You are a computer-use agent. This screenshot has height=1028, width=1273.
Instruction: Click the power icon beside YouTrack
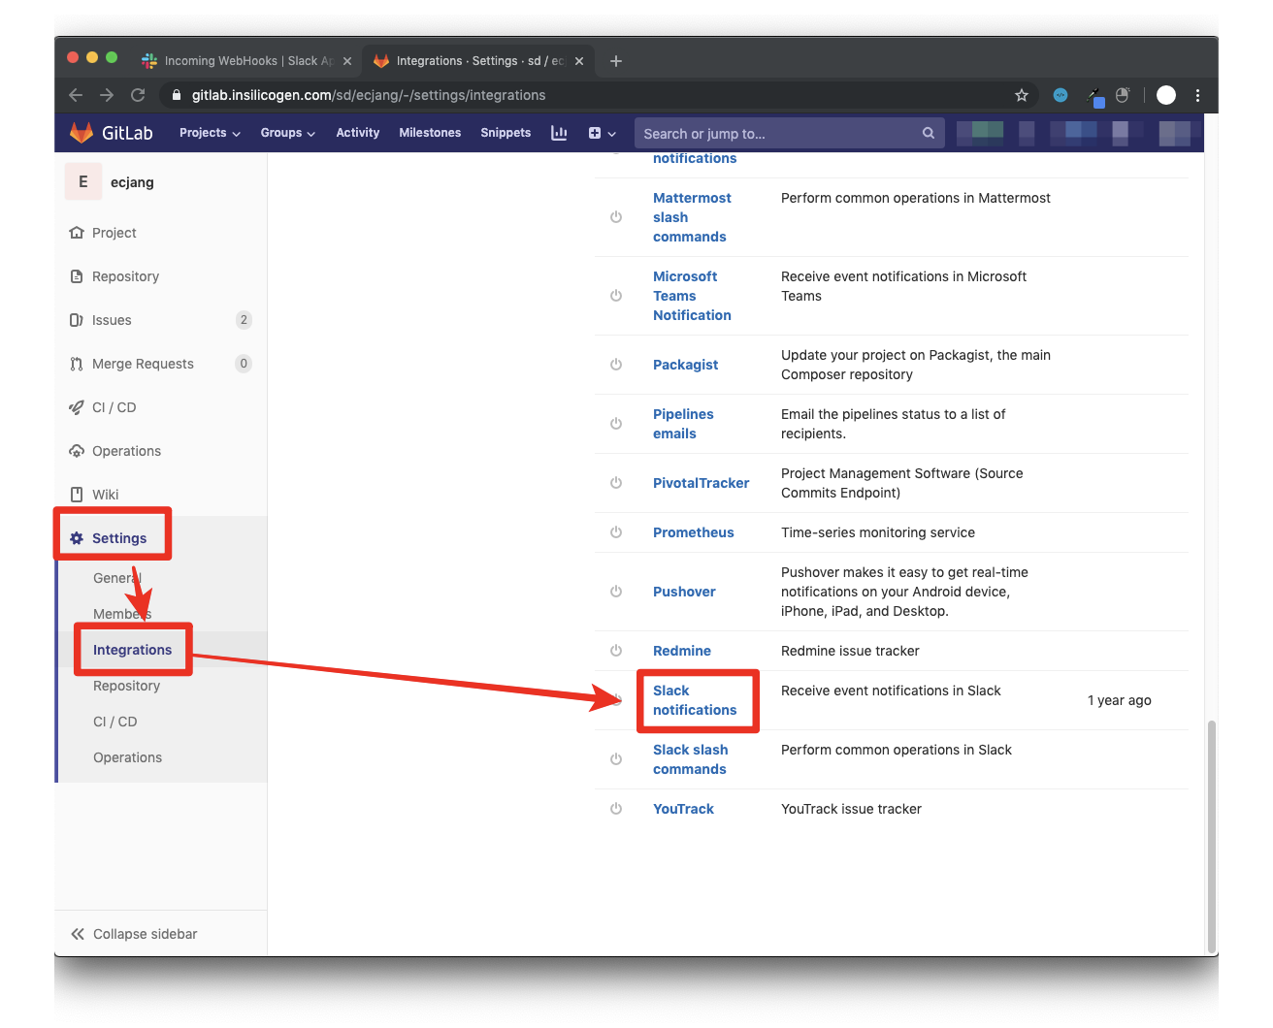pyautogui.click(x=616, y=809)
